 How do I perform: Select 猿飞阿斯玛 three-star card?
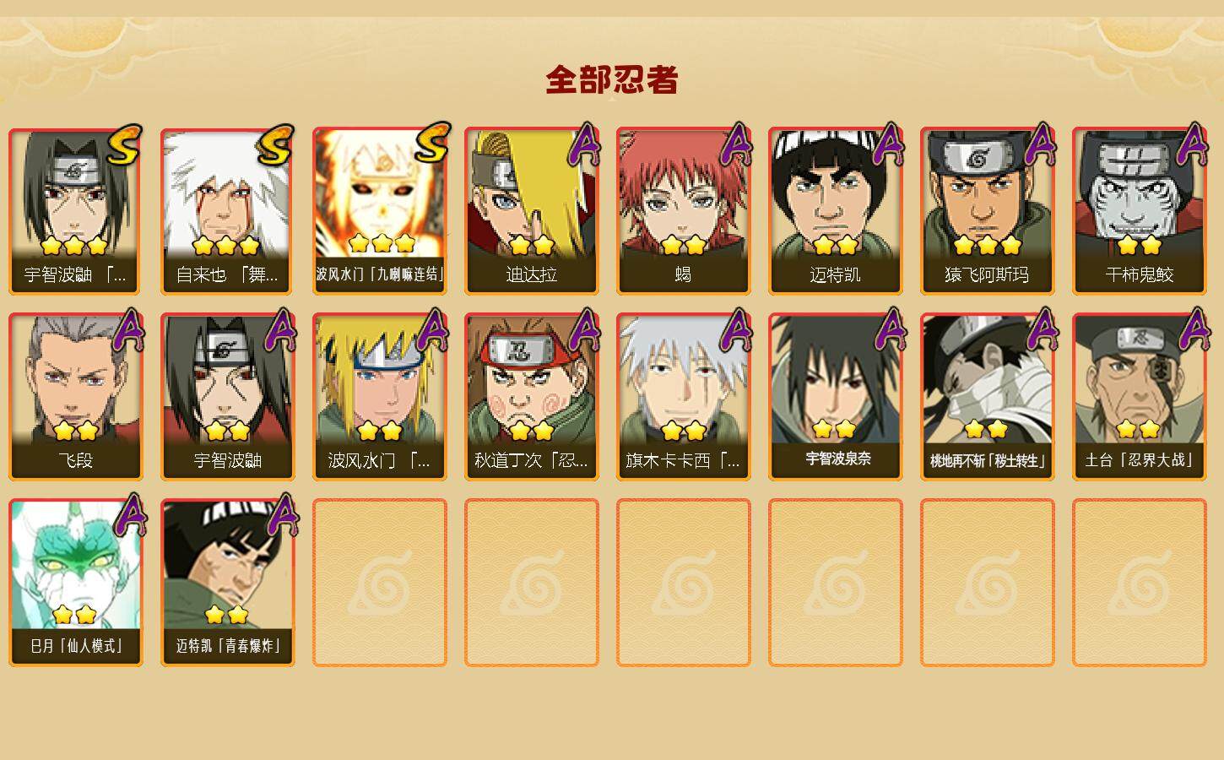pyautogui.click(x=988, y=211)
